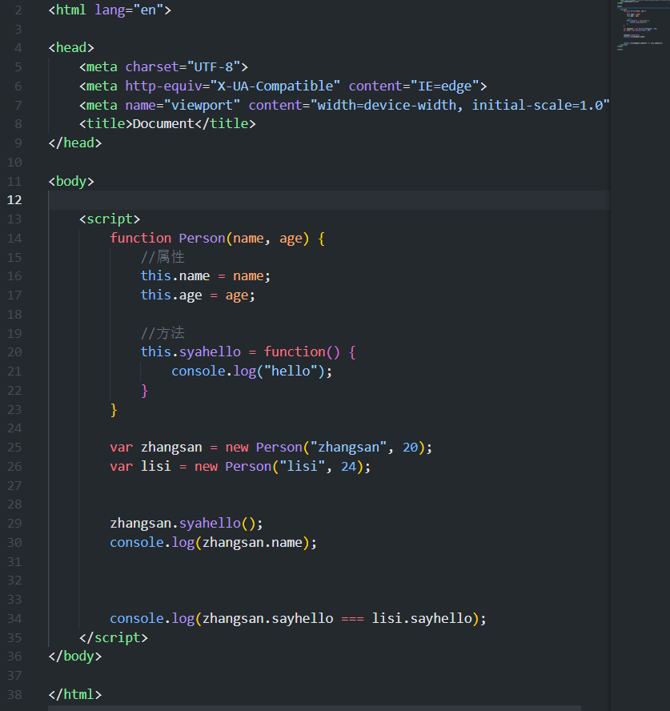The image size is (670, 711).
Task: Click line number 18 in the gutter
Action: click(x=14, y=314)
